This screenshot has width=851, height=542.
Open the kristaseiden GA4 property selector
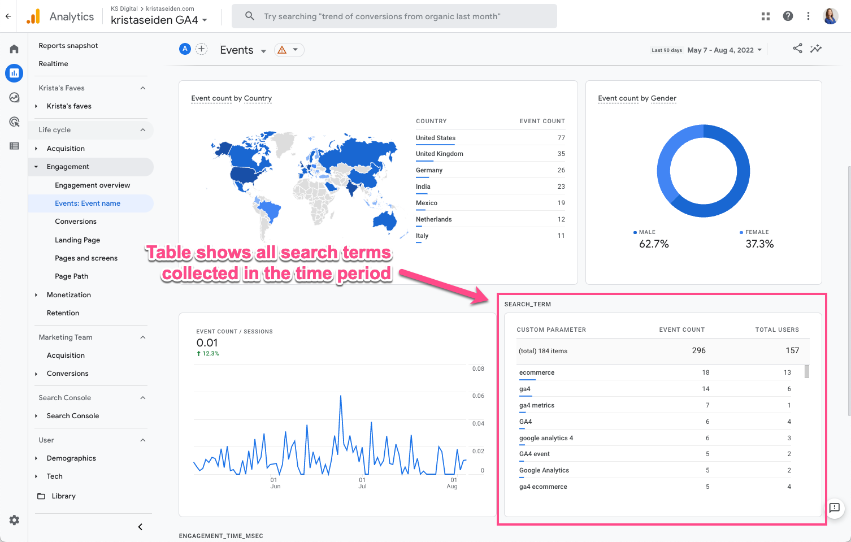pos(159,20)
